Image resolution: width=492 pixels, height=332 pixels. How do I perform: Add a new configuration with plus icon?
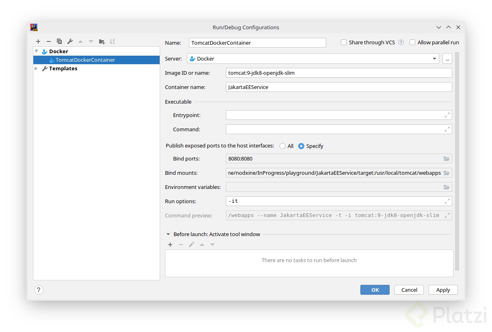38,41
